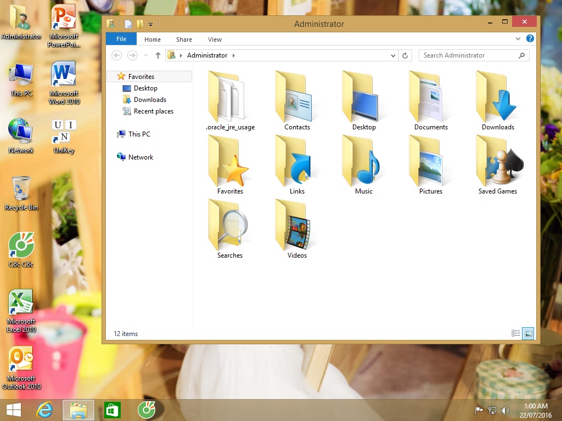
Task: Expand the ribbon with chevron
Action: point(518,39)
